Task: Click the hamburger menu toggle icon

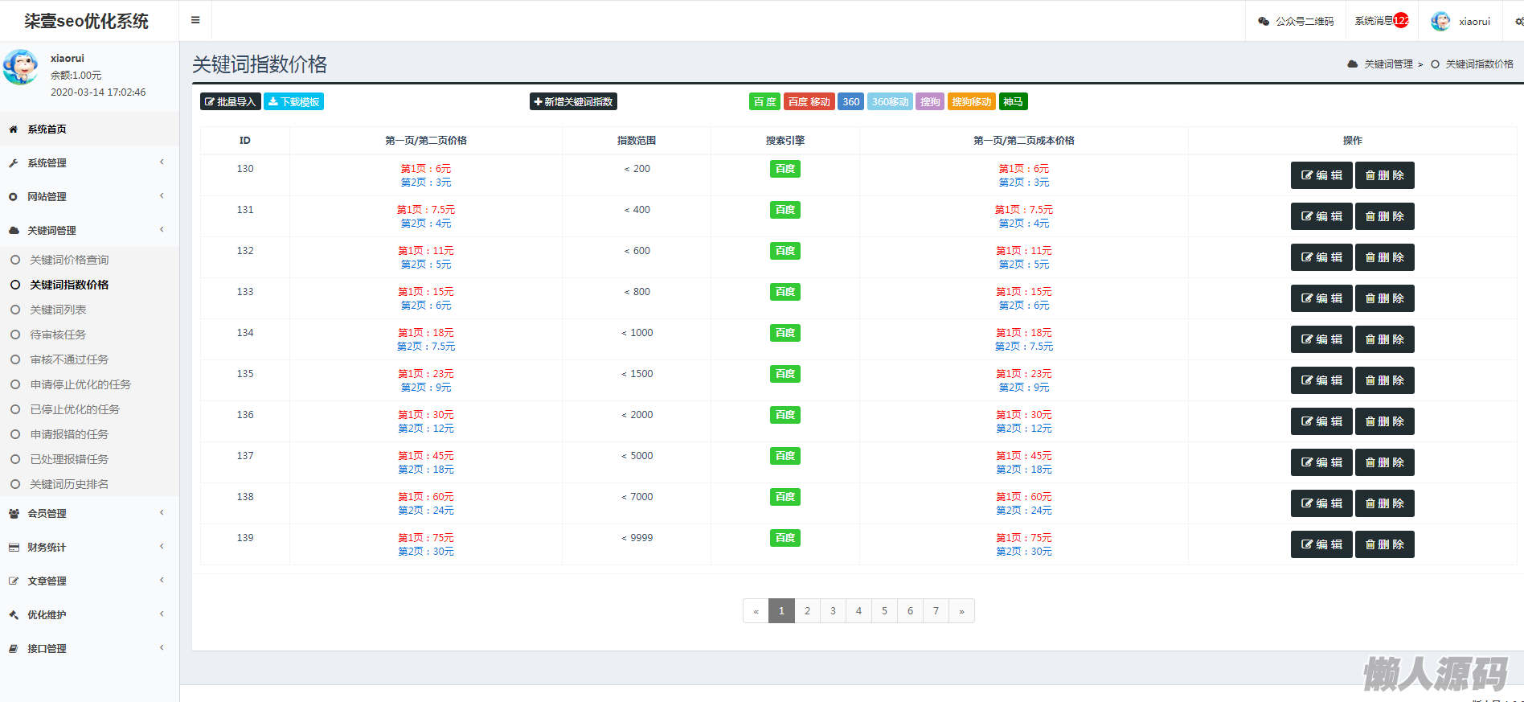Action: [x=195, y=20]
